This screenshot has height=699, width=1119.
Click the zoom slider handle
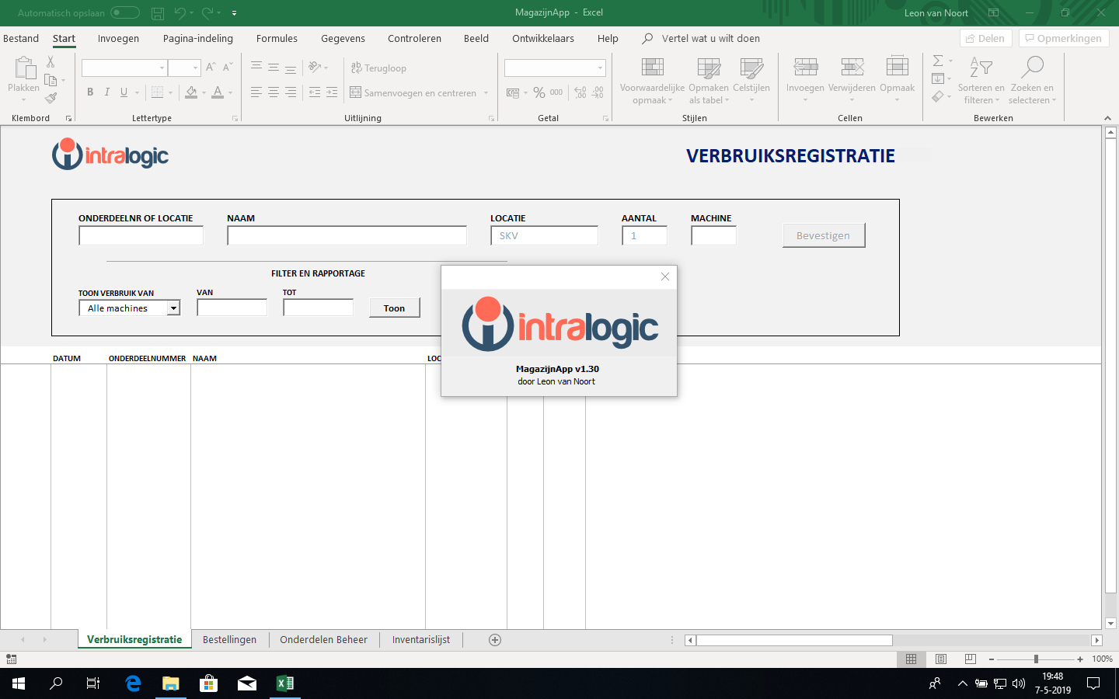click(x=1036, y=659)
